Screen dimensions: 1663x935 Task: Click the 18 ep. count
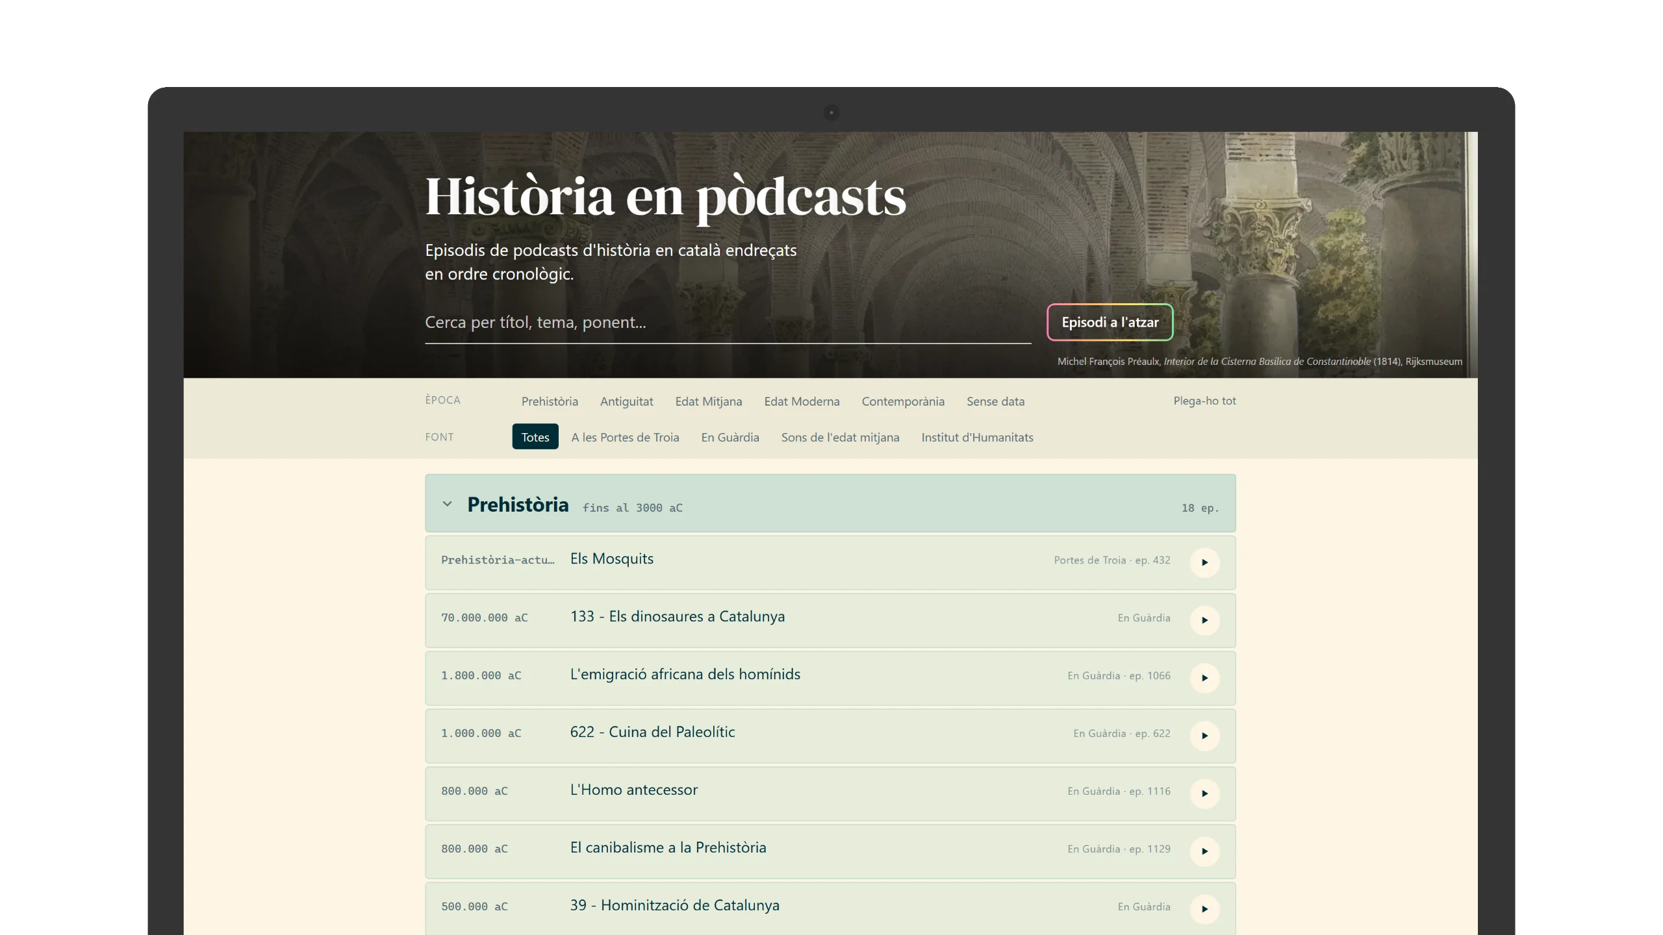click(x=1200, y=508)
